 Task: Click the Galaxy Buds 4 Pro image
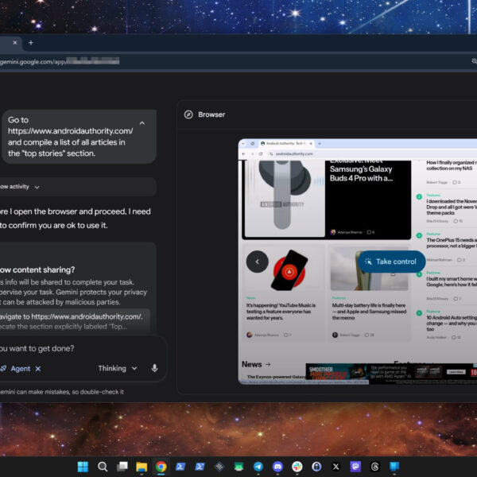[x=285, y=198]
